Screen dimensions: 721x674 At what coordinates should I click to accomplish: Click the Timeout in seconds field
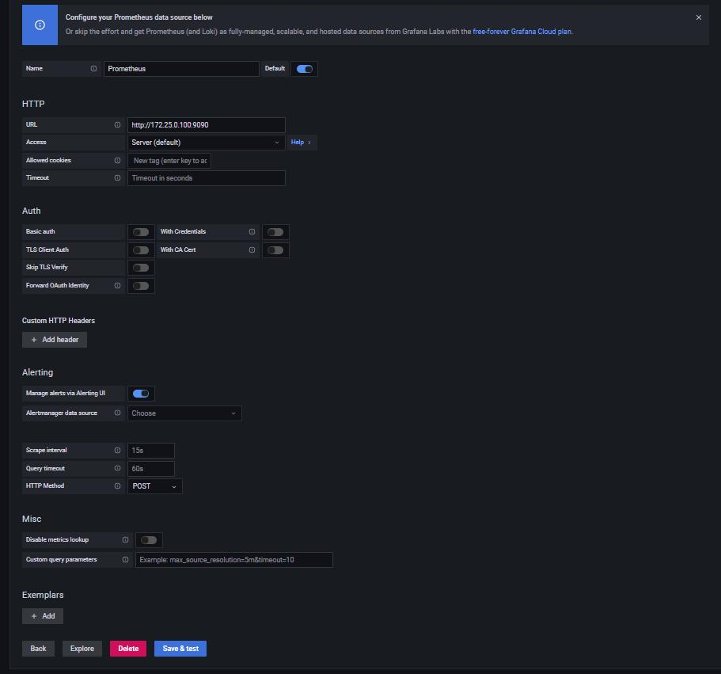(x=206, y=178)
